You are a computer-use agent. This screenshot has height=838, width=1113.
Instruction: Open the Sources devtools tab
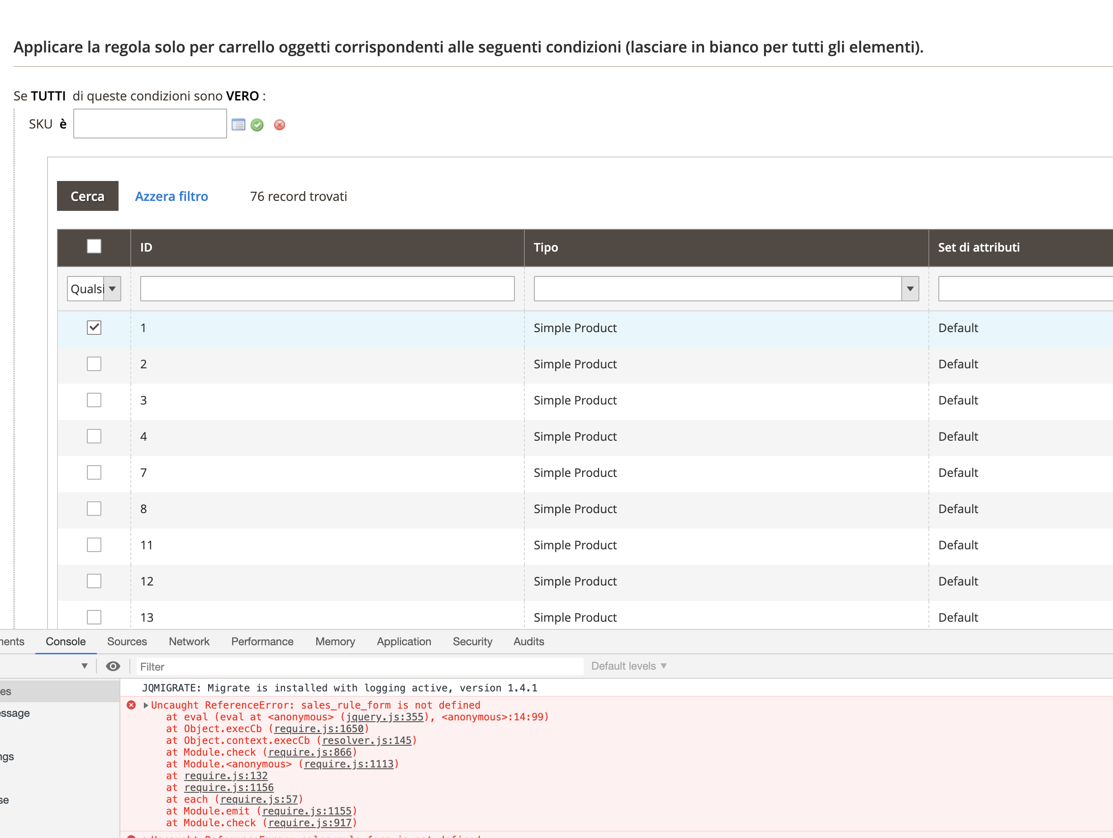click(x=127, y=641)
